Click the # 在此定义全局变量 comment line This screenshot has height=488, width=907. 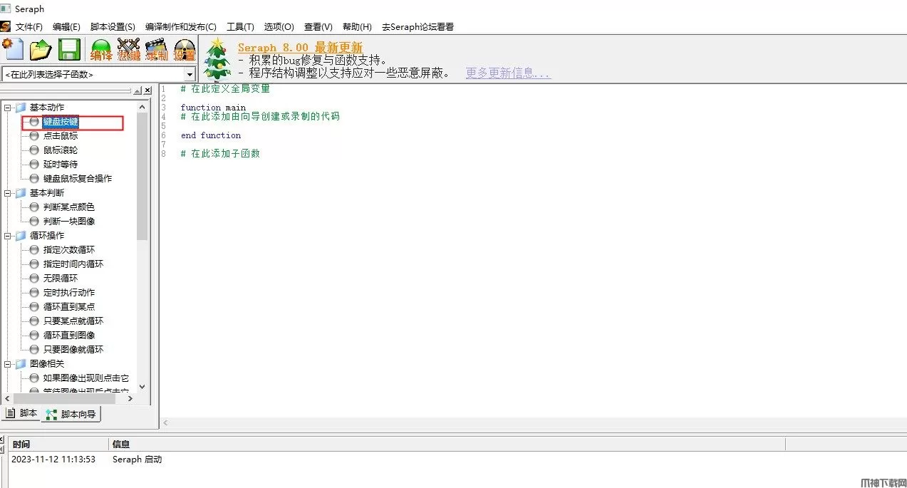[225, 89]
